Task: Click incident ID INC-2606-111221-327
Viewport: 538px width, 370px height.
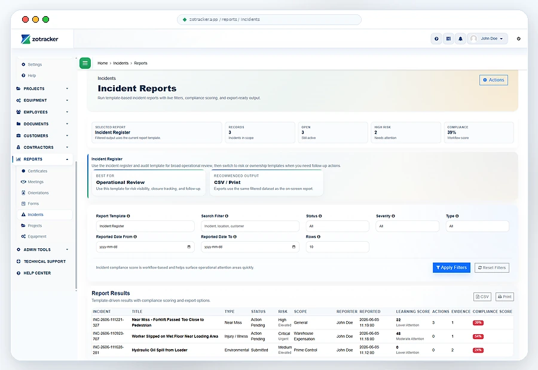Action: coord(108,322)
